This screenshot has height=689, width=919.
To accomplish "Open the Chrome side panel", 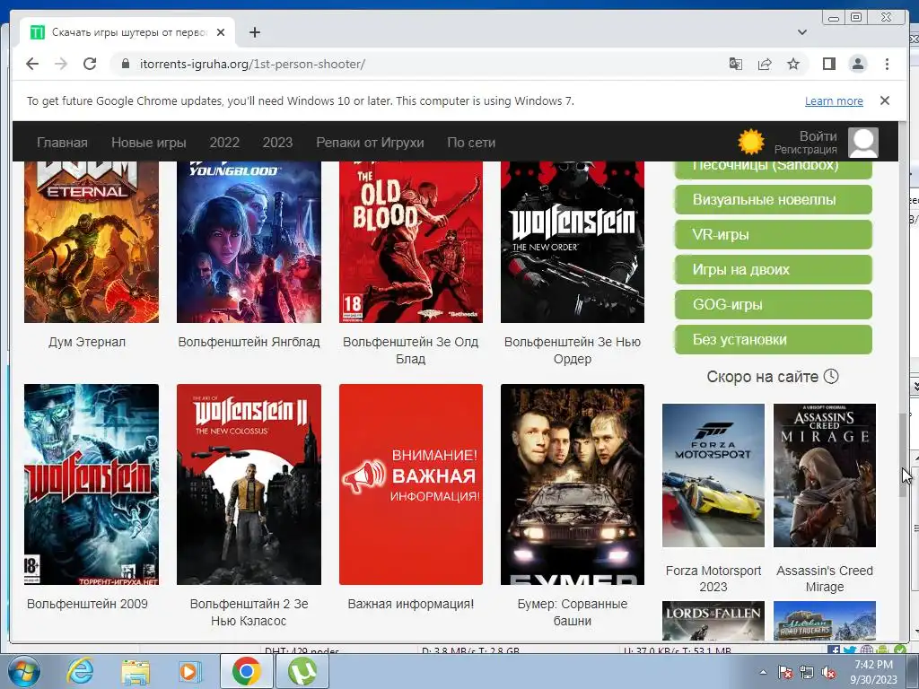I will [828, 64].
